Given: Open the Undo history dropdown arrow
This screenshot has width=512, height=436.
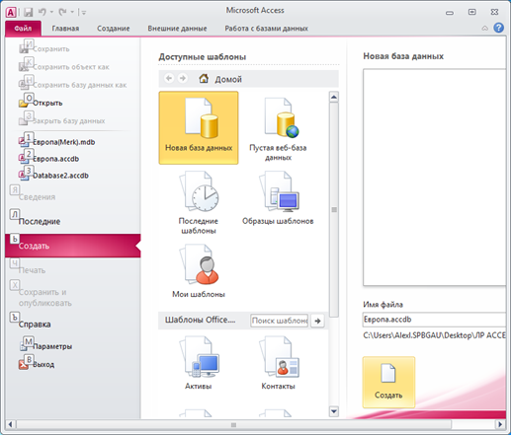Looking at the screenshot, I should pyautogui.click(x=51, y=12).
